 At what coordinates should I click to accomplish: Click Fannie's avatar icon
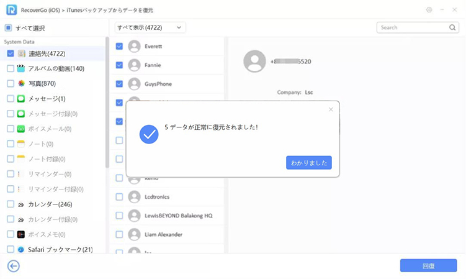(x=134, y=65)
